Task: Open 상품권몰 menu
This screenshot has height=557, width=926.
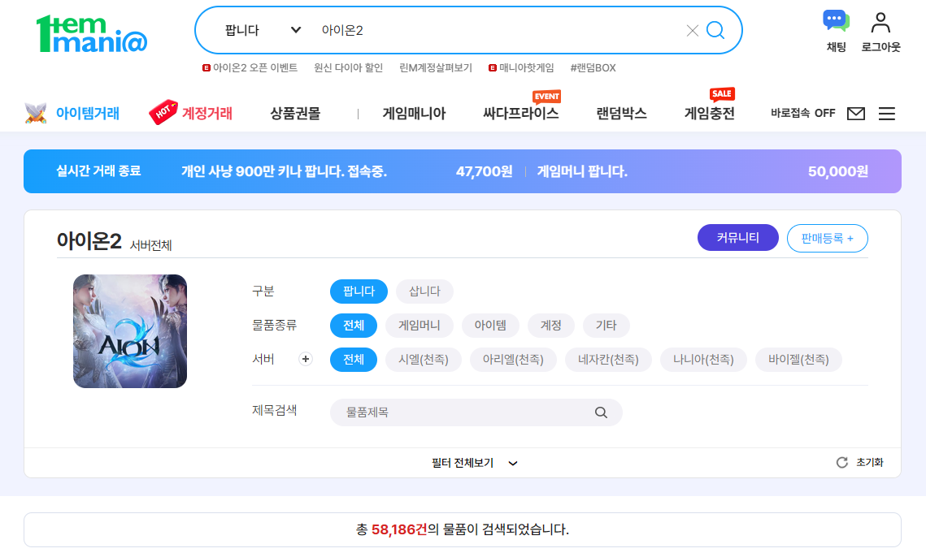Action: [295, 114]
